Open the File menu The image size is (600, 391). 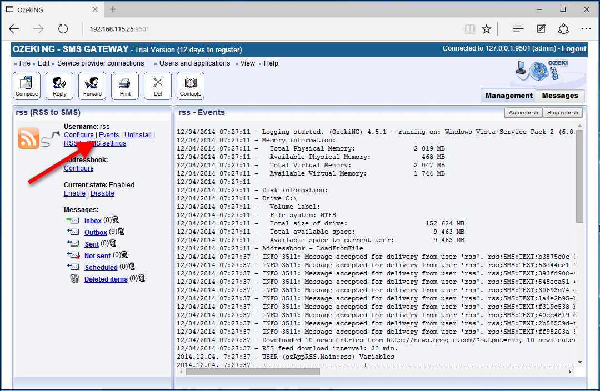coord(25,63)
